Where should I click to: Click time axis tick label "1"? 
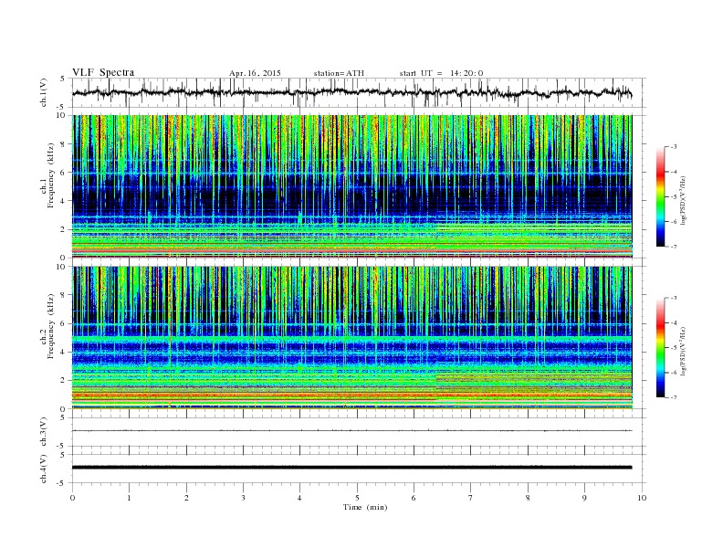pyautogui.click(x=129, y=498)
